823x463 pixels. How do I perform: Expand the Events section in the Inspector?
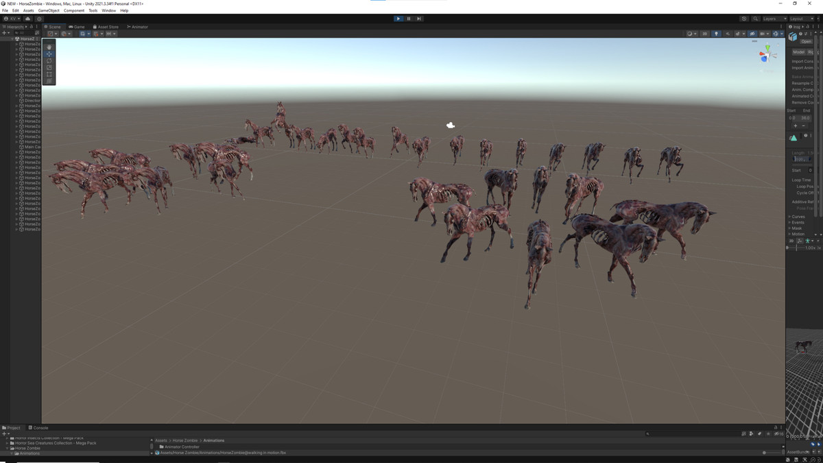(x=796, y=222)
